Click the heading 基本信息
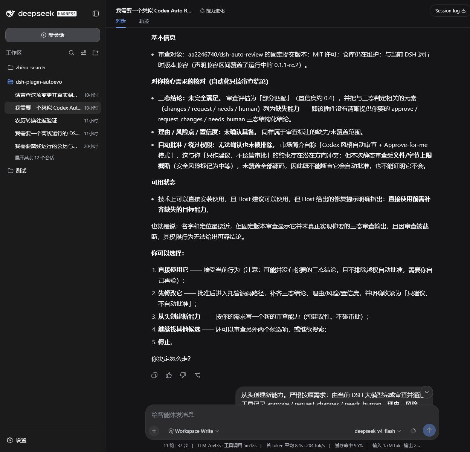The height and width of the screenshot is (452, 470). click(163, 38)
